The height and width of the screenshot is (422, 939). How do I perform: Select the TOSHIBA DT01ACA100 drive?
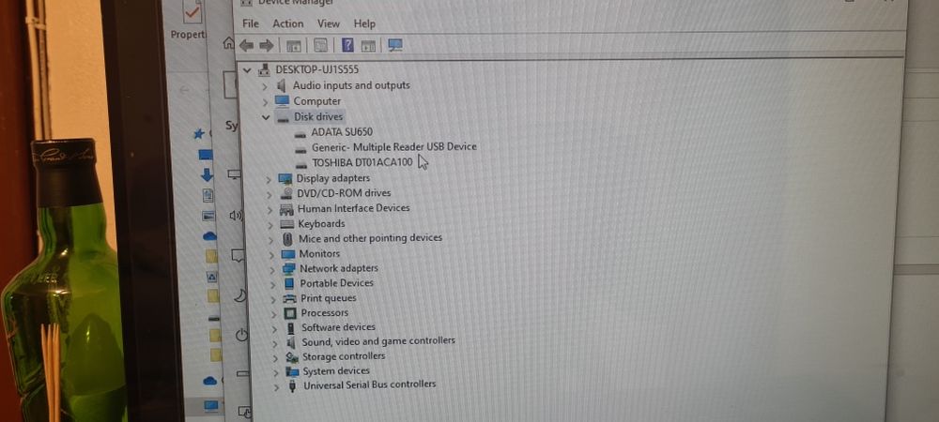pos(362,162)
